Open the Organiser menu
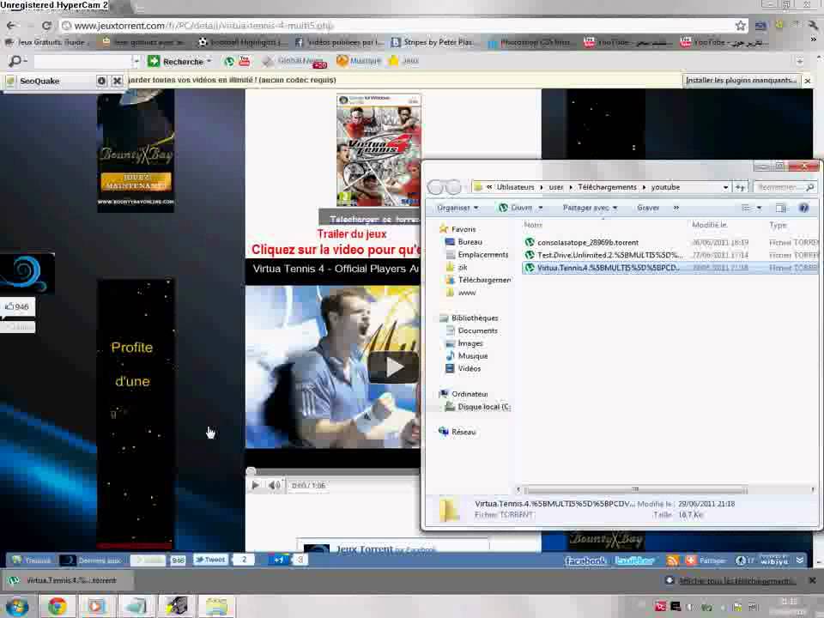The image size is (824, 618). click(x=457, y=208)
